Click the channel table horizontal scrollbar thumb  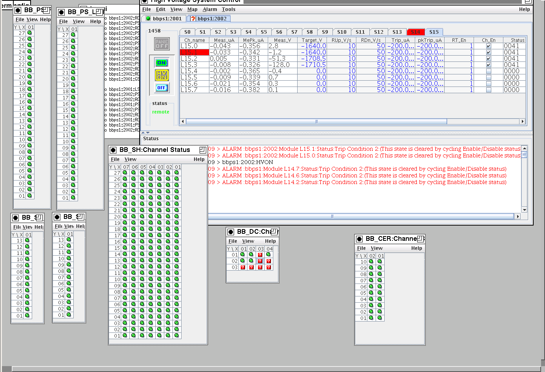click(316, 121)
